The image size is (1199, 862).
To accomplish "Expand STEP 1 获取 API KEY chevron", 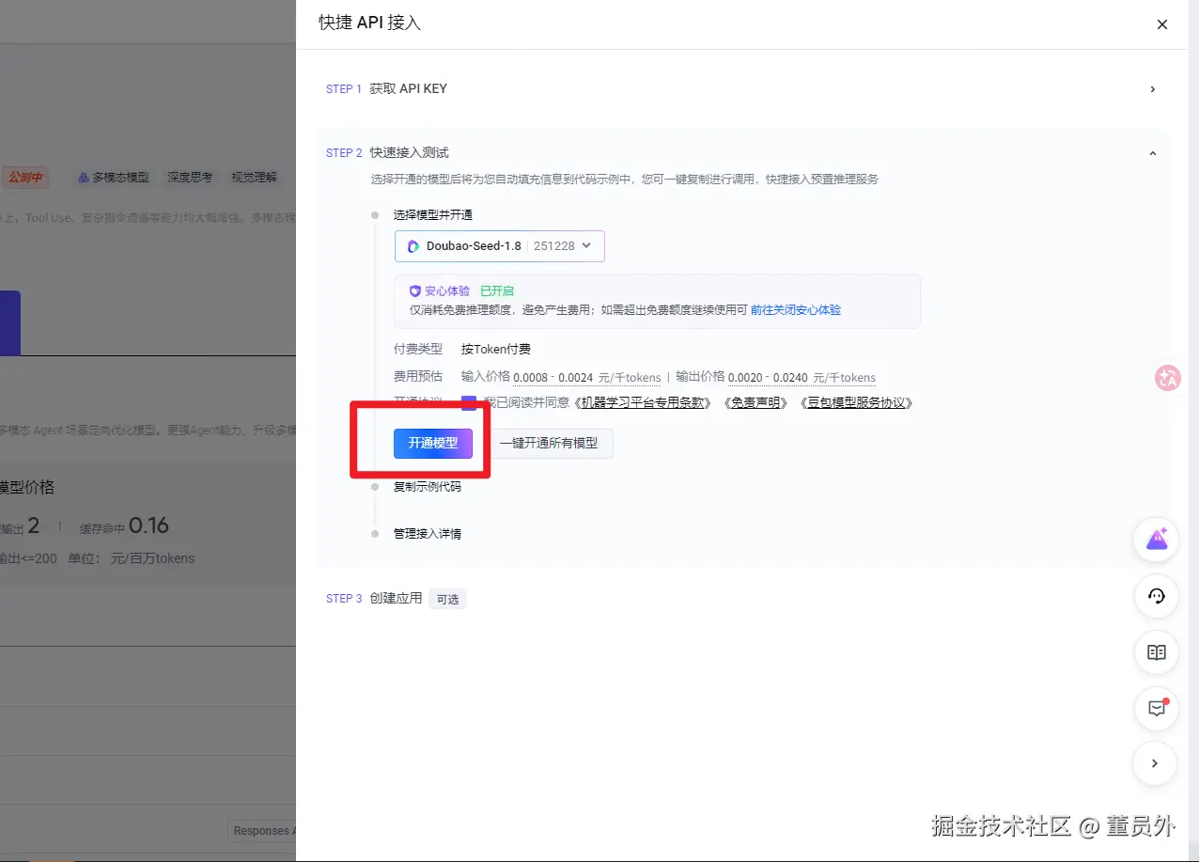I will (1153, 89).
